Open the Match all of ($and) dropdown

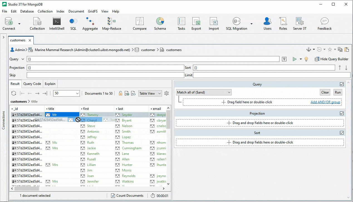pyautogui.click(x=204, y=92)
